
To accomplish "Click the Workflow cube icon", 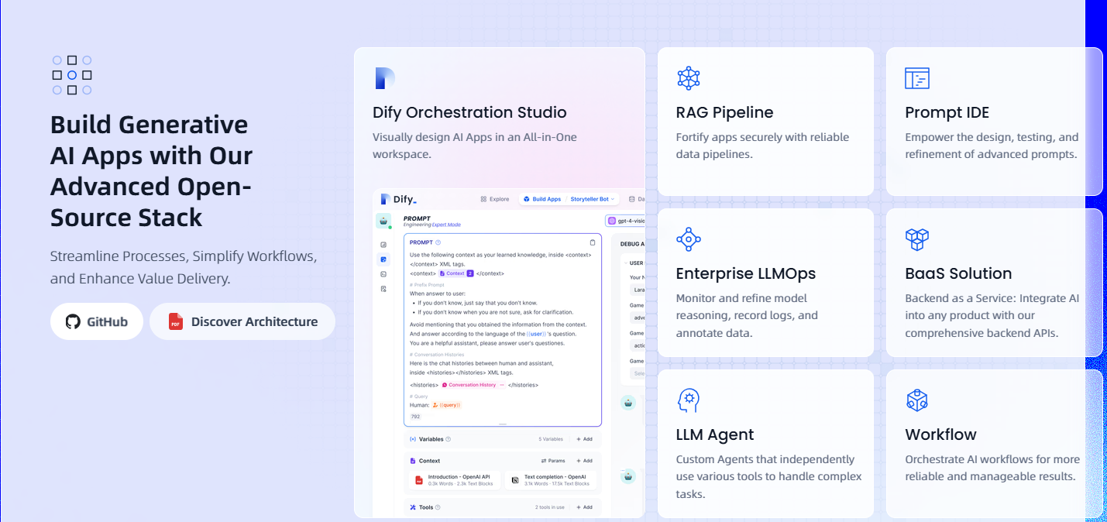I will (917, 400).
